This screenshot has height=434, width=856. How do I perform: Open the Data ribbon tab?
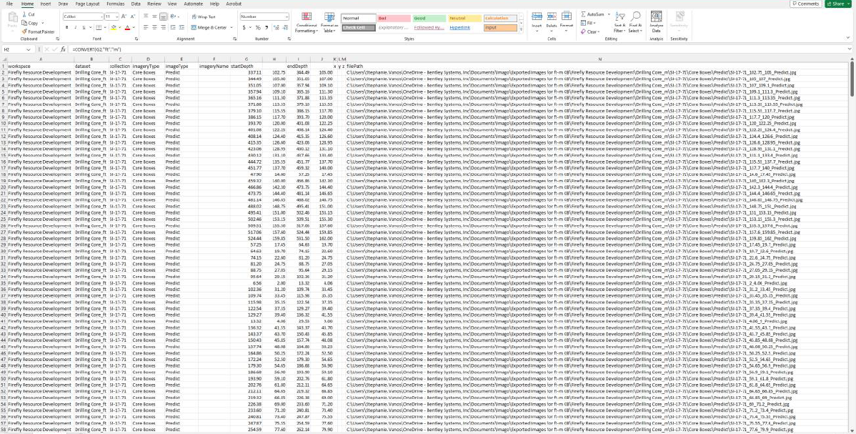(136, 4)
